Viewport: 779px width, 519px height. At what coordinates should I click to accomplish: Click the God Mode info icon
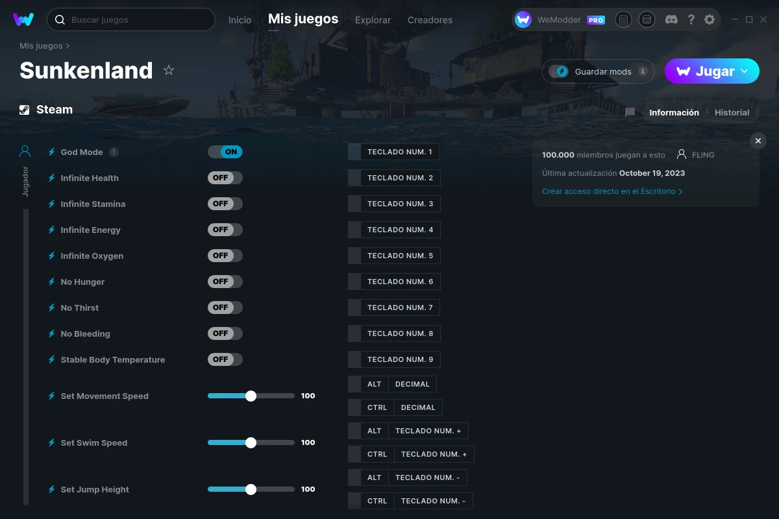114,152
